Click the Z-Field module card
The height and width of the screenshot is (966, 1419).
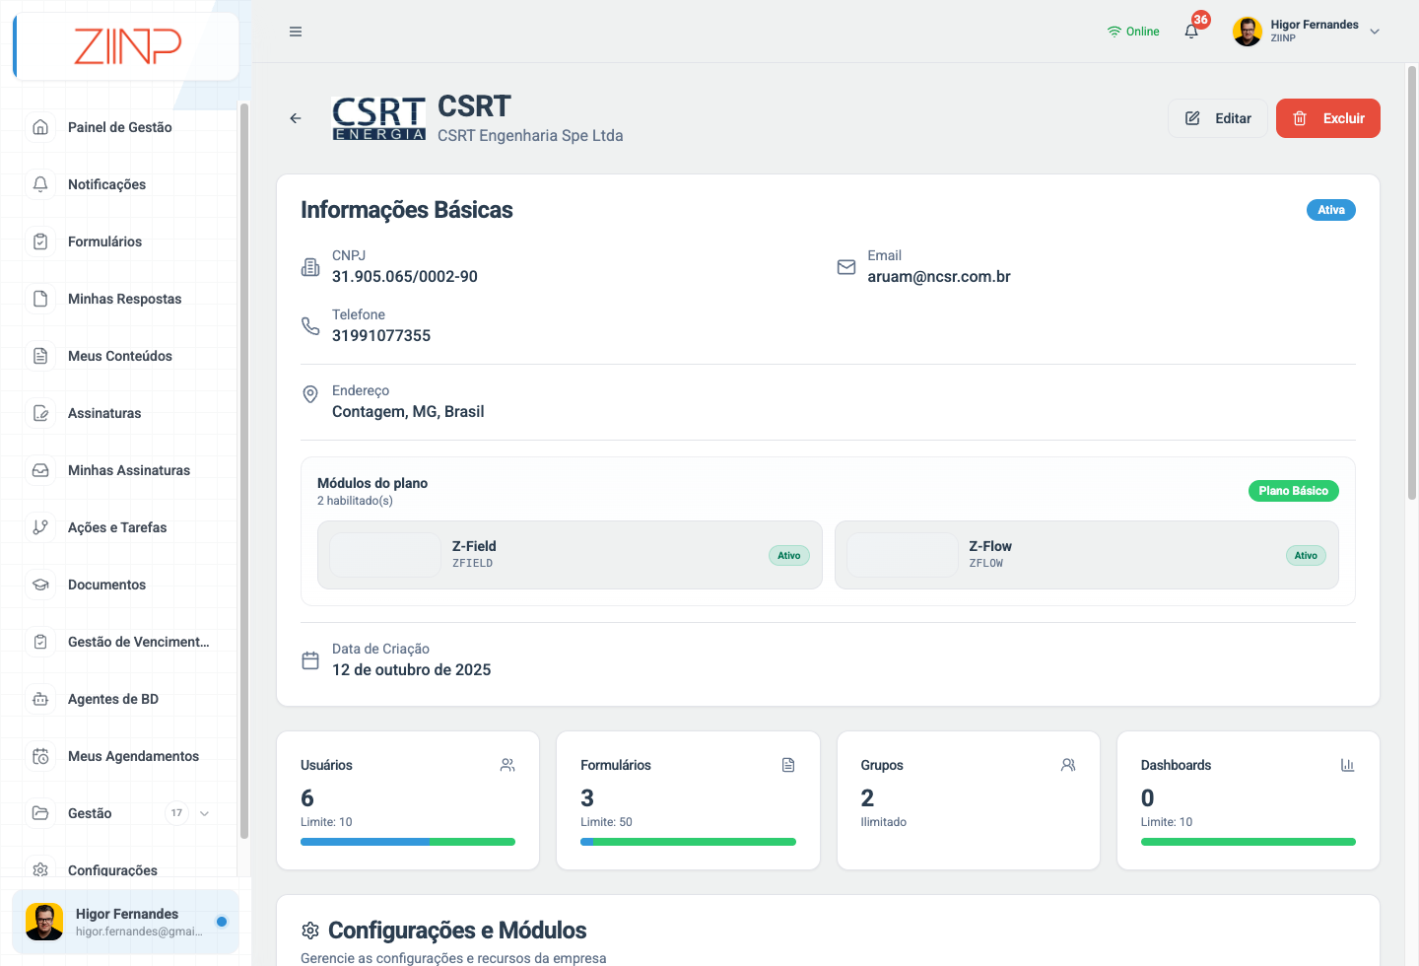point(570,555)
